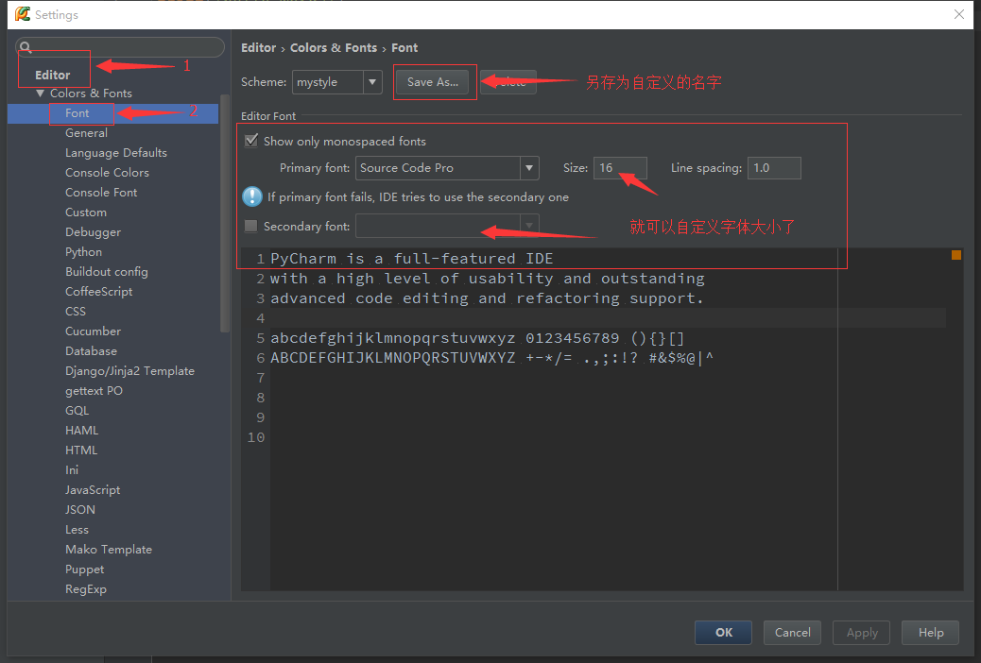The height and width of the screenshot is (663, 981).
Task: Open Mako Template settings
Action: 109,549
